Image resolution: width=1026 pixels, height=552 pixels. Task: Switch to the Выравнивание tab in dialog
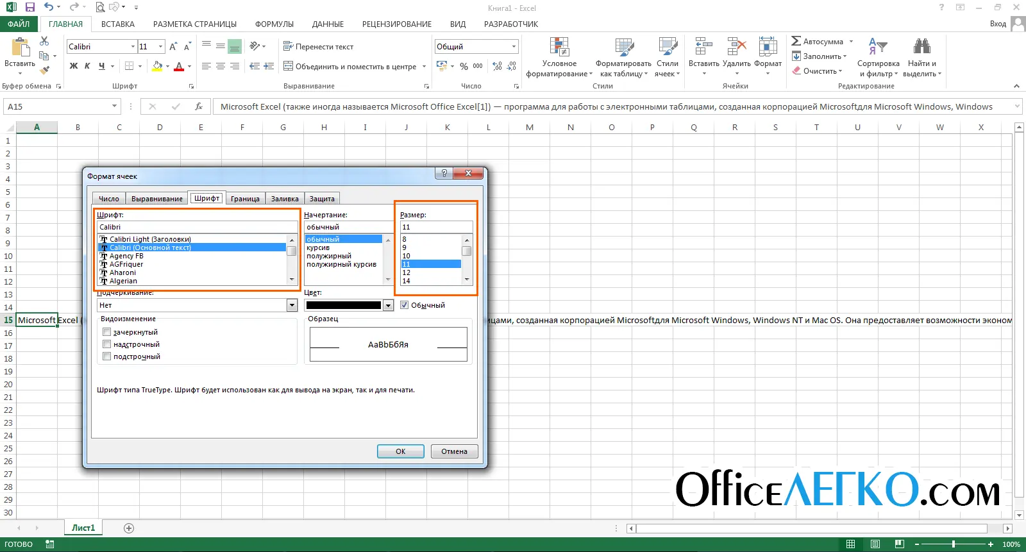coord(157,199)
